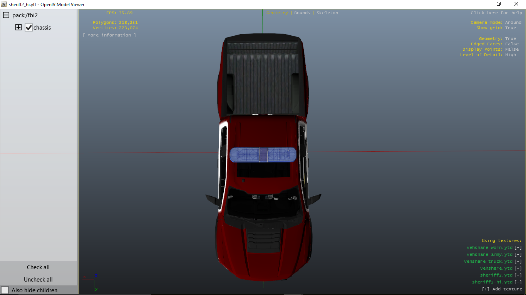Click the truck bed on the model
This screenshot has width=526, height=295.
coord(263,77)
